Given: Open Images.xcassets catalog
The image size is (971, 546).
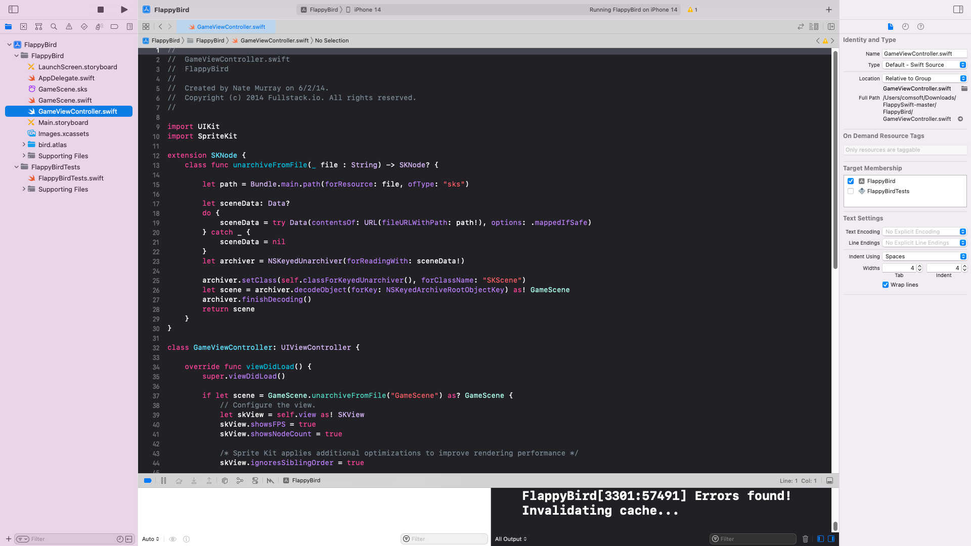Looking at the screenshot, I should pos(63,133).
